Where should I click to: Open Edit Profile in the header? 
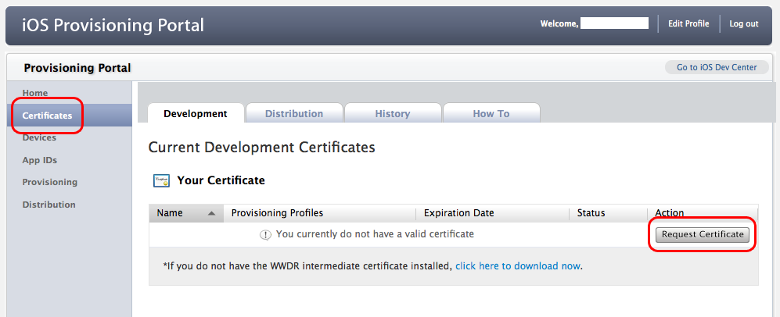pos(688,23)
